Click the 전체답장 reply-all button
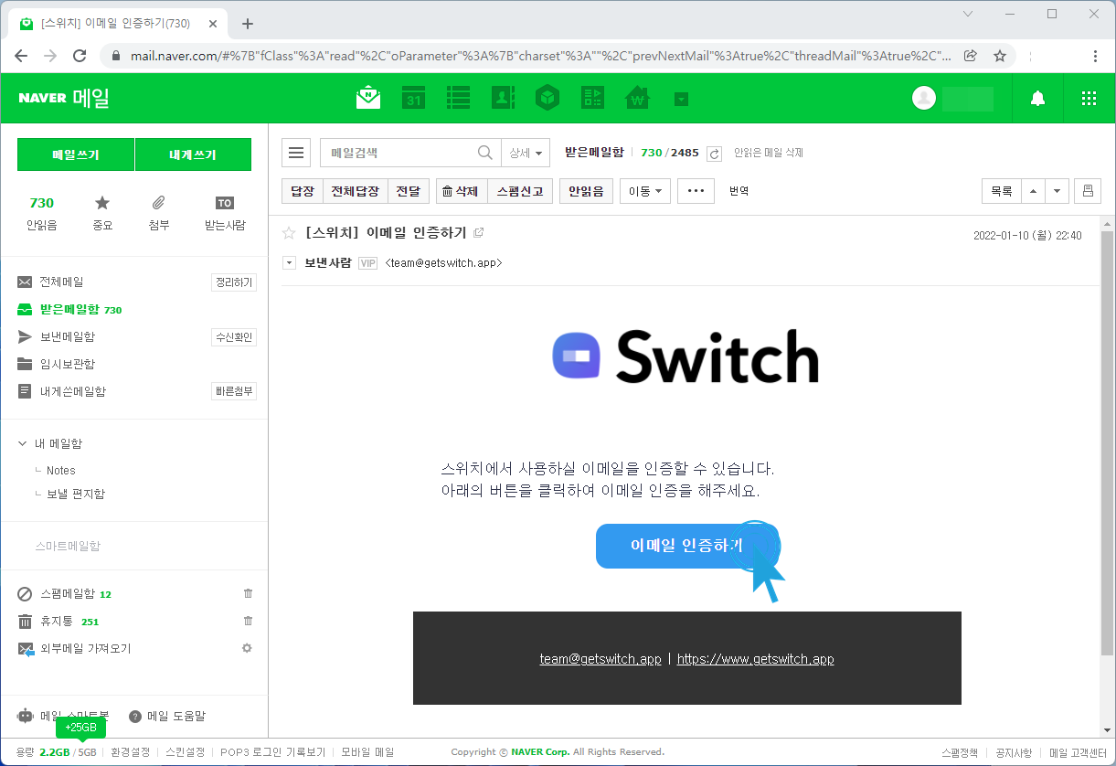This screenshot has width=1116, height=766. [355, 191]
